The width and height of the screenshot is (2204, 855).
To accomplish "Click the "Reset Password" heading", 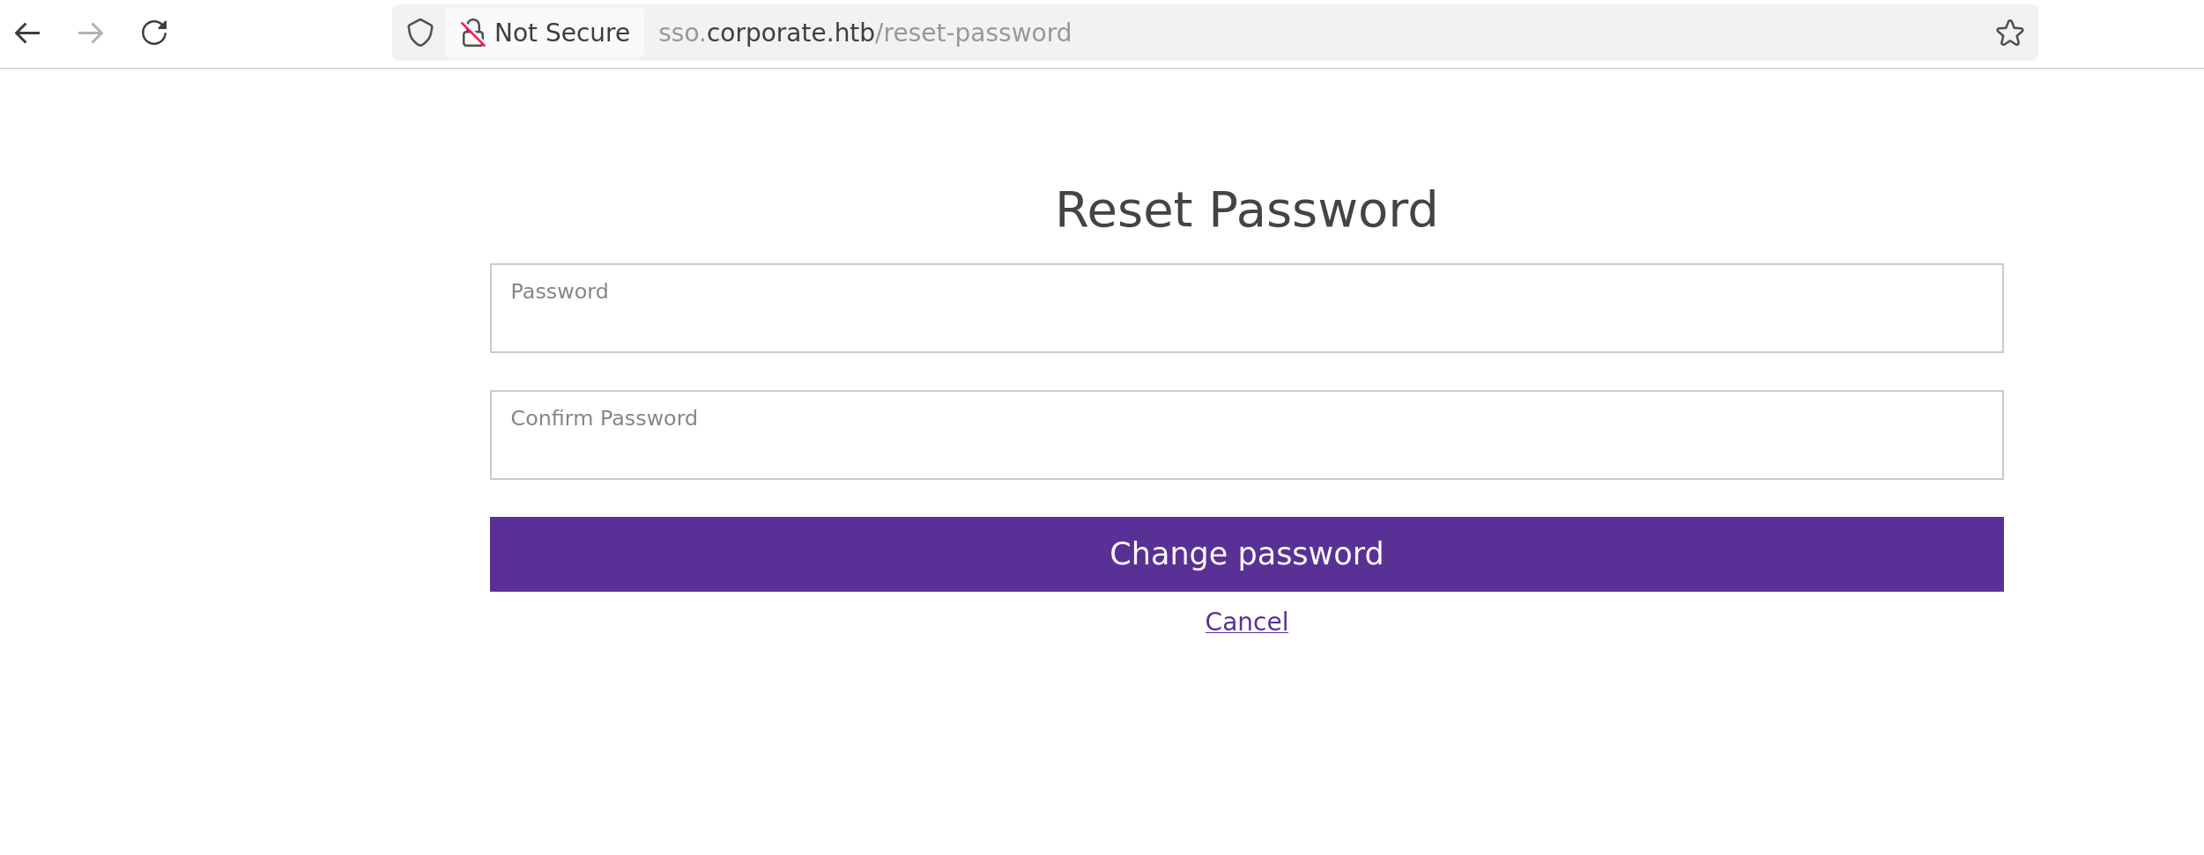I will [1246, 210].
